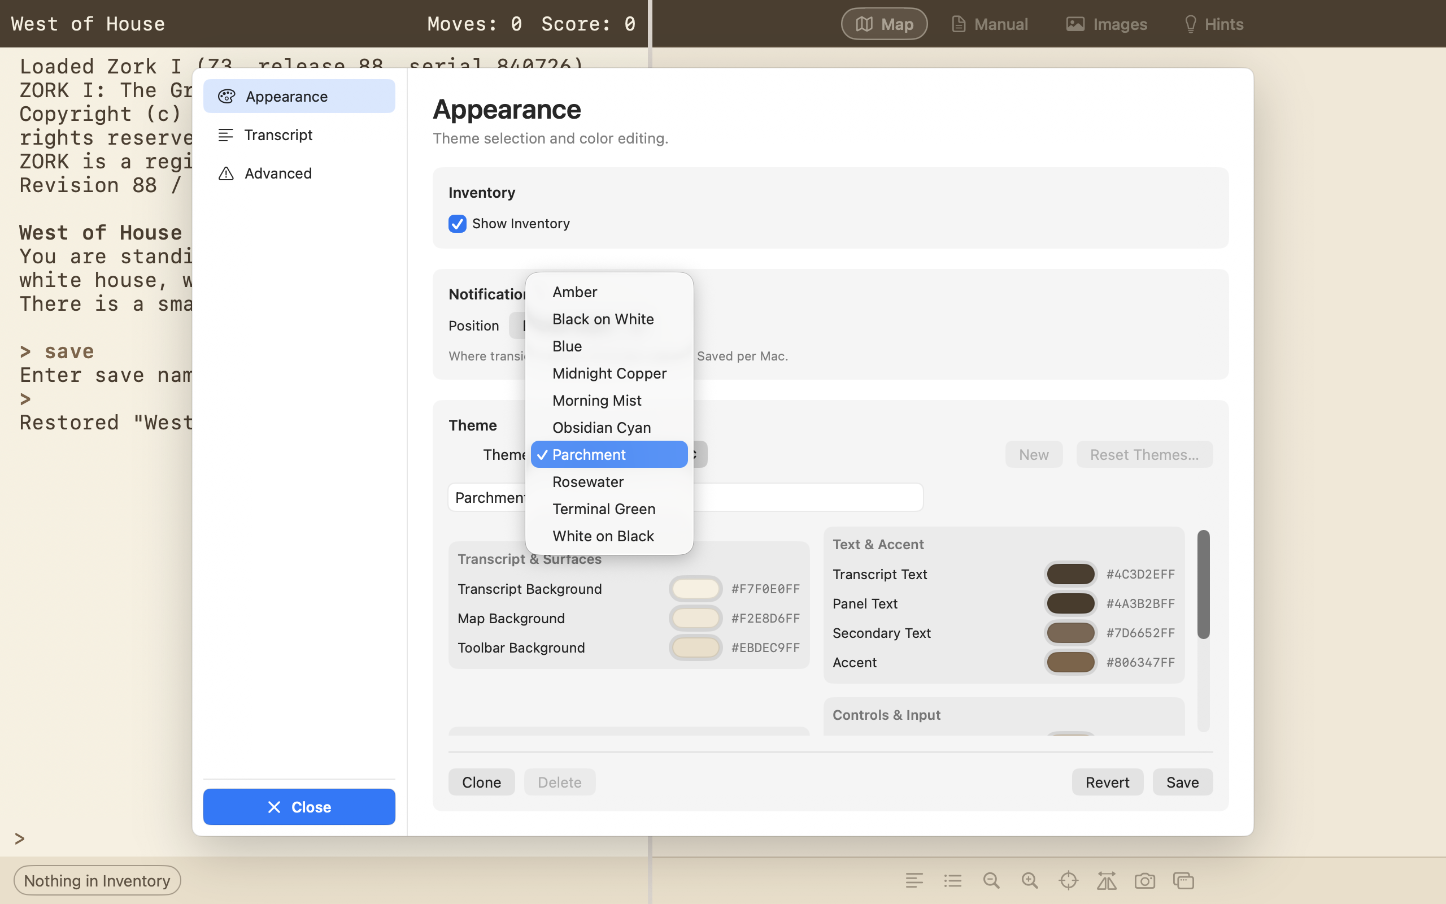Click the Save button
1446x904 pixels.
point(1182,782)
